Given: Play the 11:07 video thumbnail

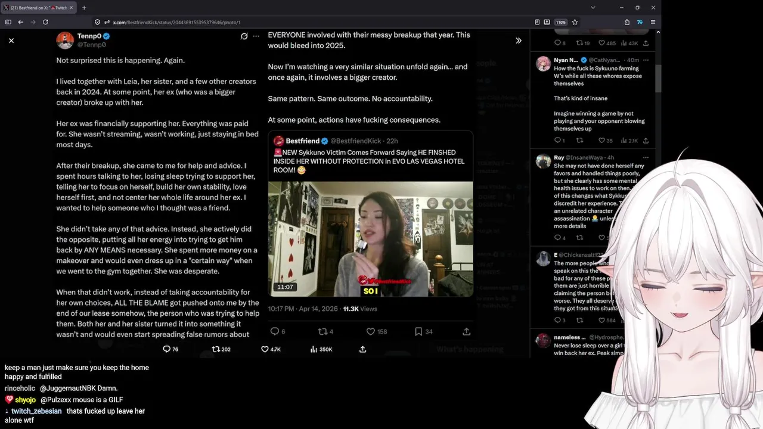Looking at the screenshot, I should [x=370, y=239].
